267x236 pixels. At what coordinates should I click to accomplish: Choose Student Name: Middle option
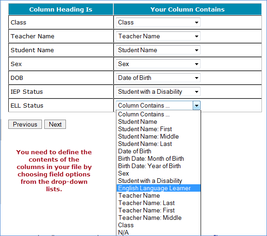pos(159,136)
